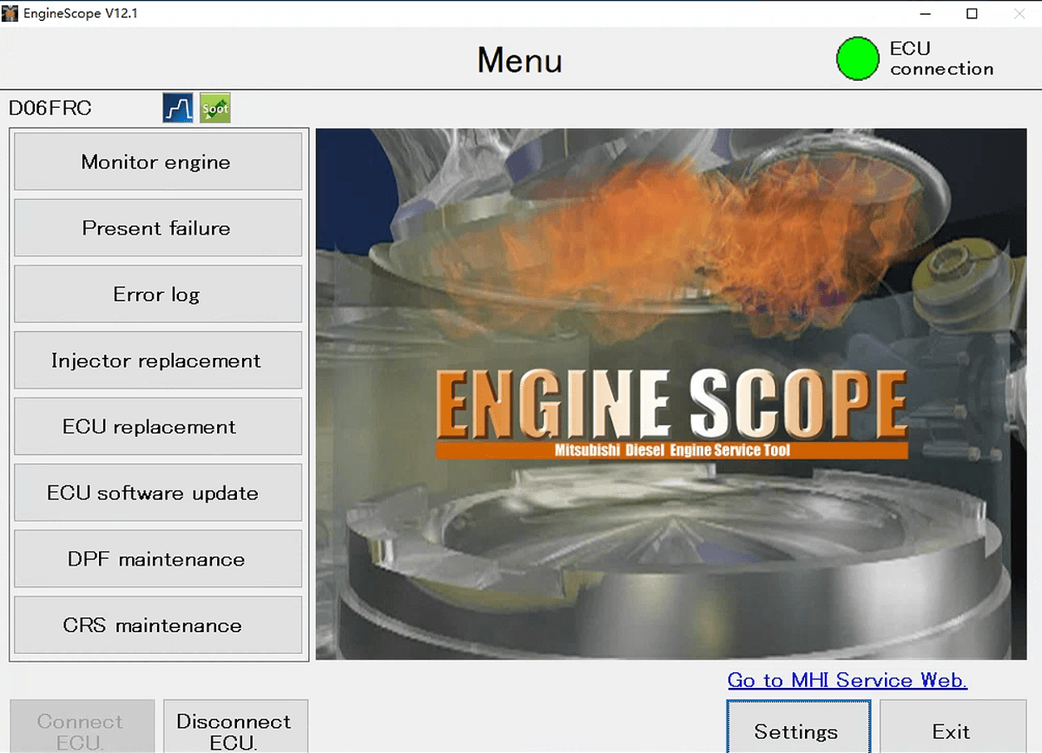
Task: Maximize the EngineScope window
Action: (x=972, y=14)
